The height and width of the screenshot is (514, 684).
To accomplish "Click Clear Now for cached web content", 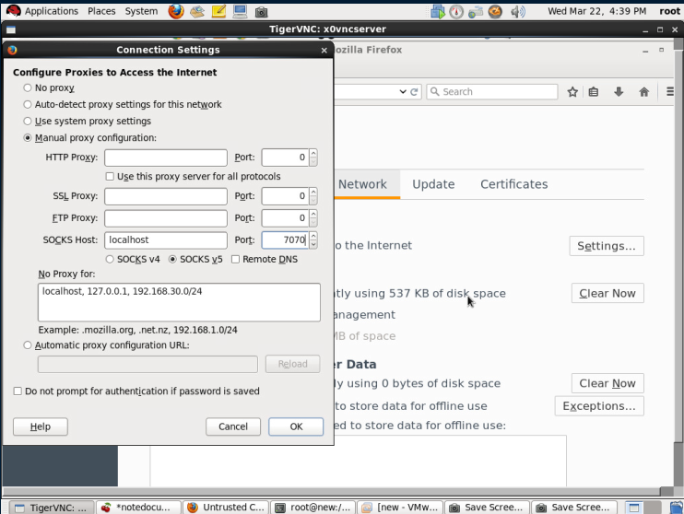I will (x=607, y=294).
